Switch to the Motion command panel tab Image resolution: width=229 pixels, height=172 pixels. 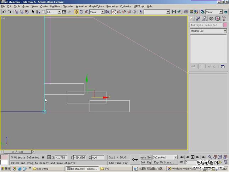(211, 18)
